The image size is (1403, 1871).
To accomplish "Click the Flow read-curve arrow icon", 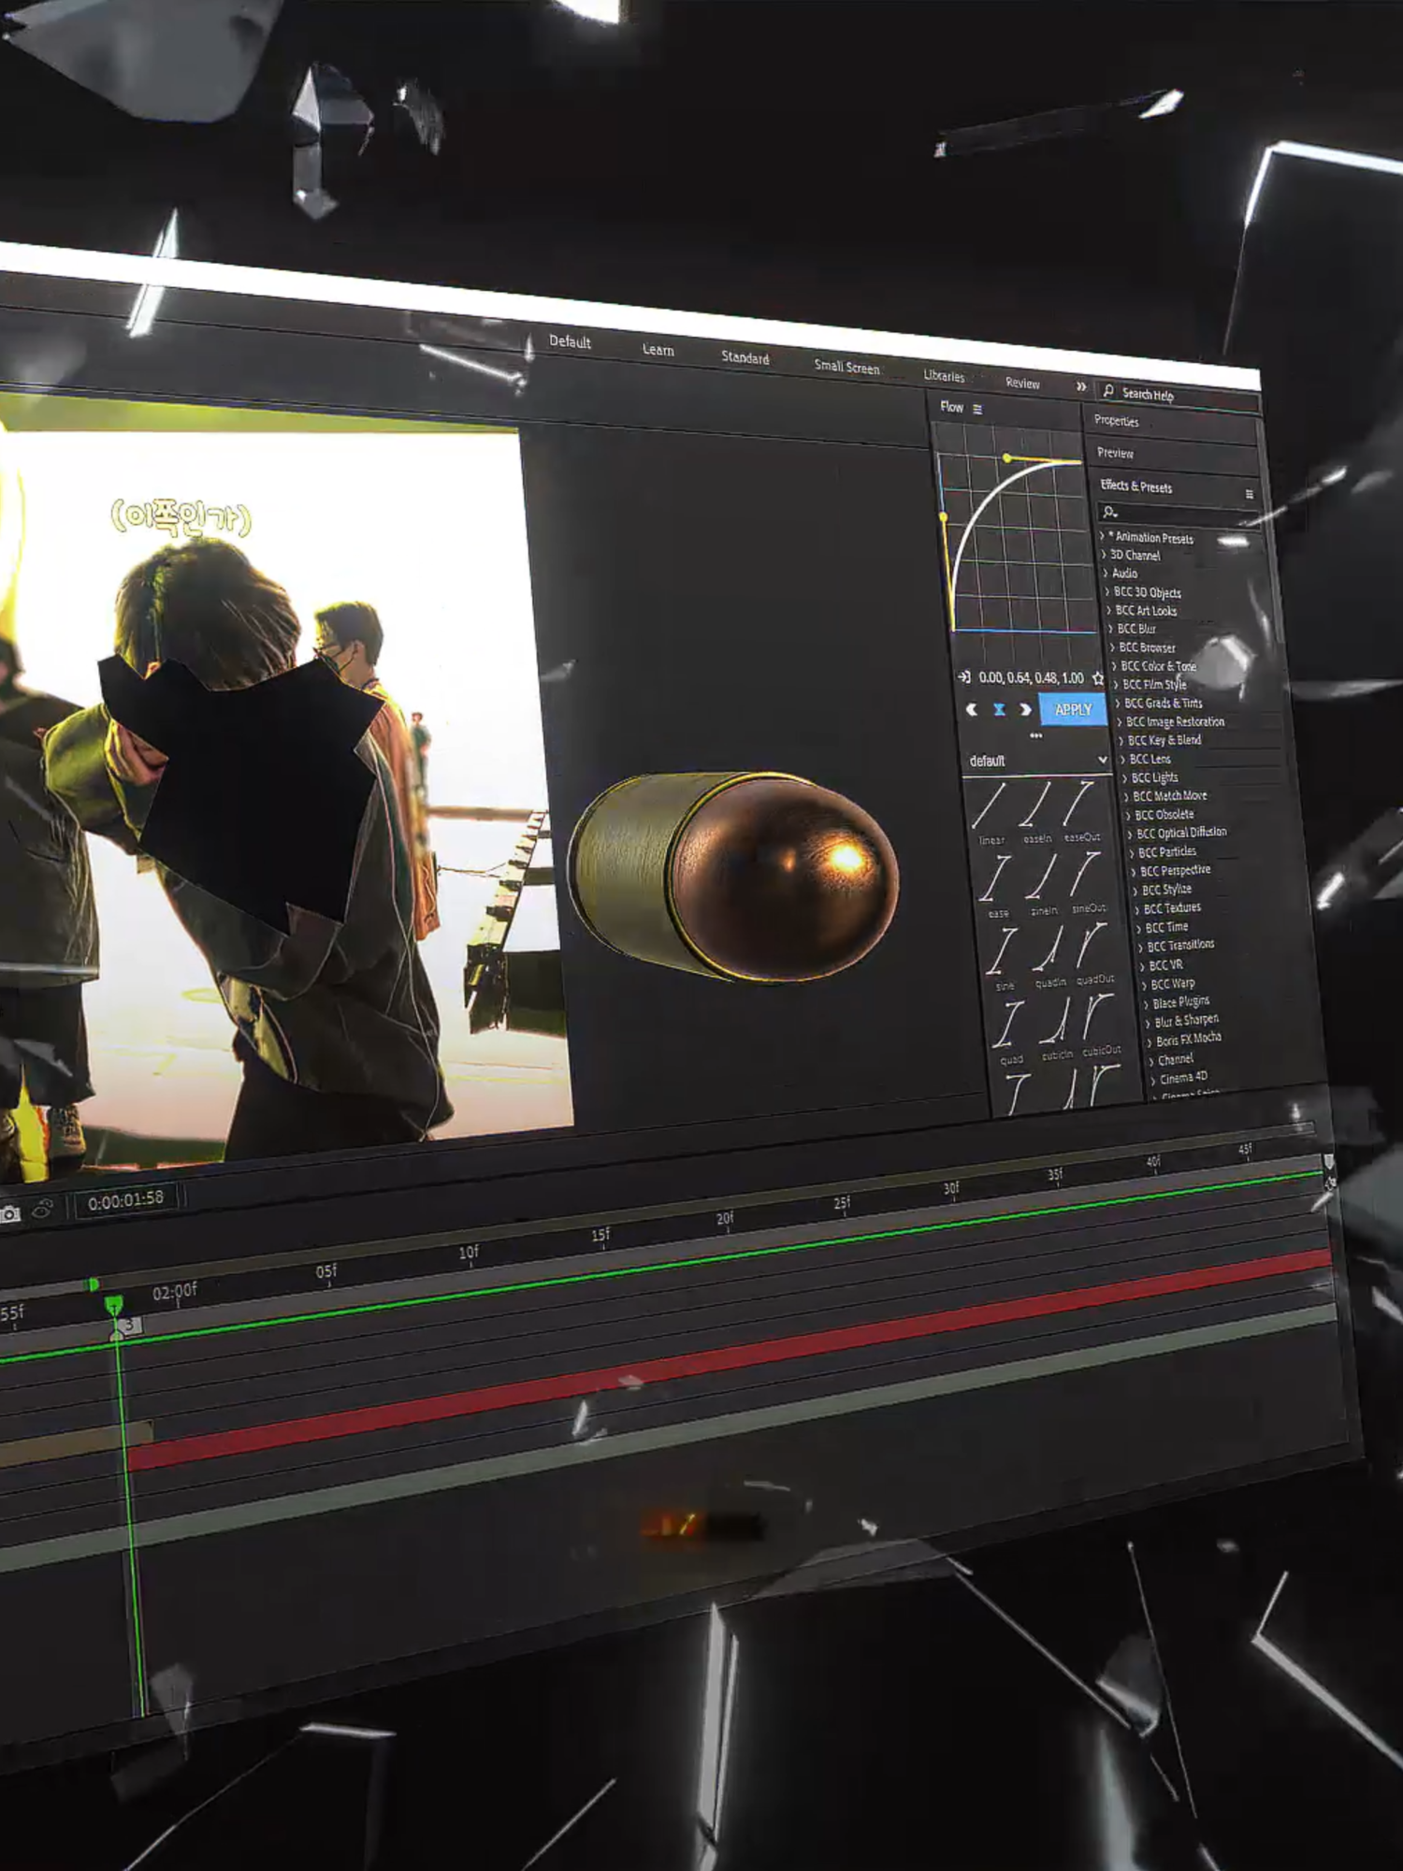I will 963,676.
